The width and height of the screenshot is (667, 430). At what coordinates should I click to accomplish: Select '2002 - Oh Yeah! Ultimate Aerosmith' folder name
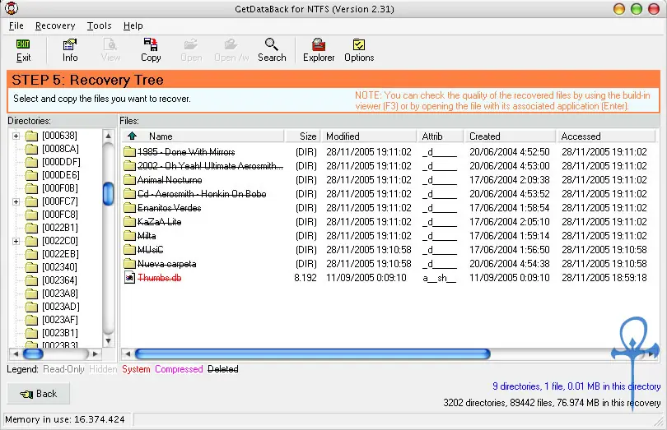(210, 166)
